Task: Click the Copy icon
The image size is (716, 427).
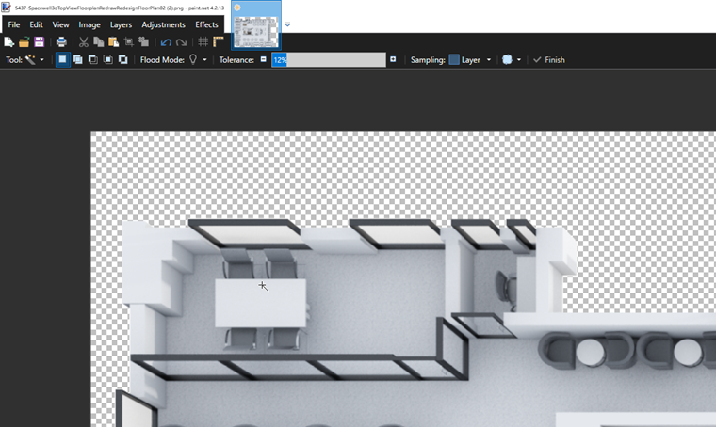Action: coord(99,42)
